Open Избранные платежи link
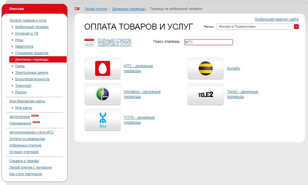 (25, 146)
